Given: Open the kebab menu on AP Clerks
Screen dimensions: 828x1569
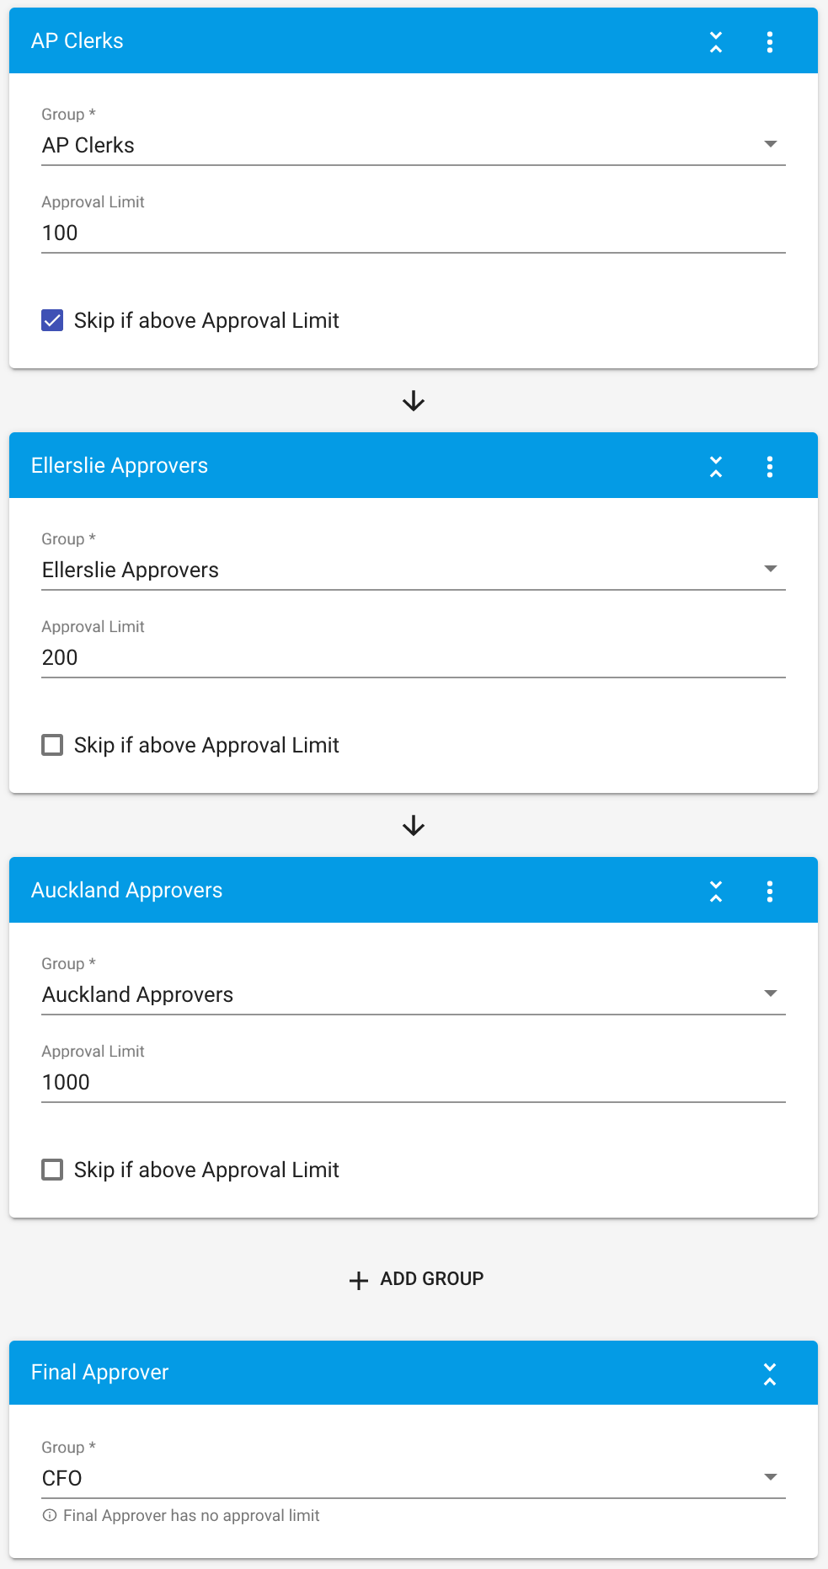Looking at the screenshot, I should coord(769,42).
